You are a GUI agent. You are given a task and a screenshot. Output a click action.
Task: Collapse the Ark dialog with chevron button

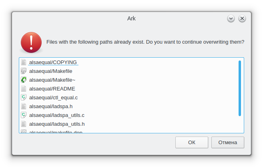(x=231, y=18)
